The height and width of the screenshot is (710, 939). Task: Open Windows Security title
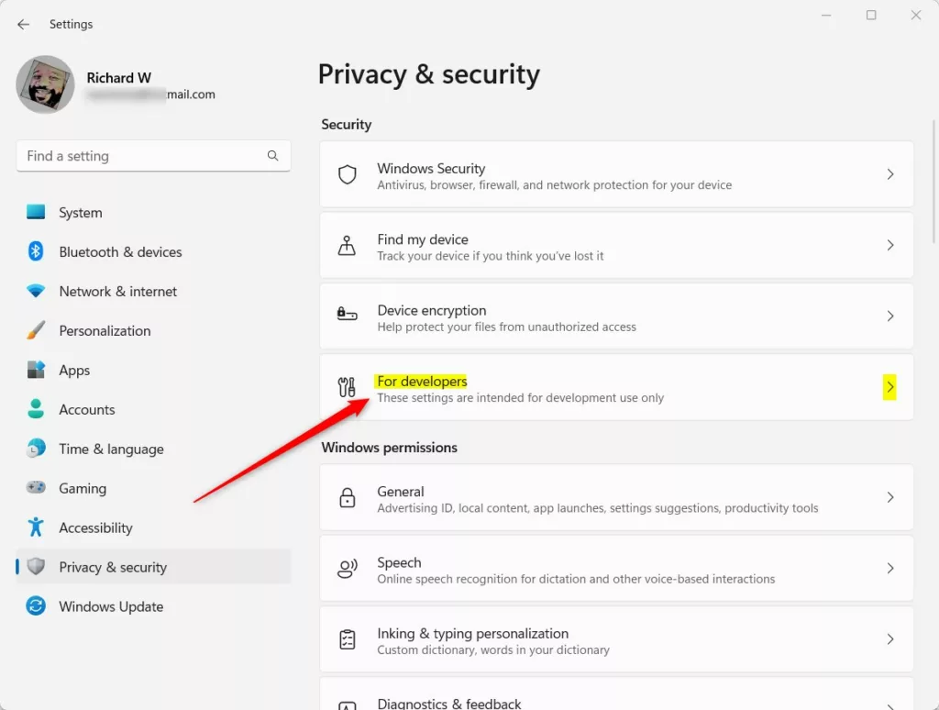[x=431, y=169]
